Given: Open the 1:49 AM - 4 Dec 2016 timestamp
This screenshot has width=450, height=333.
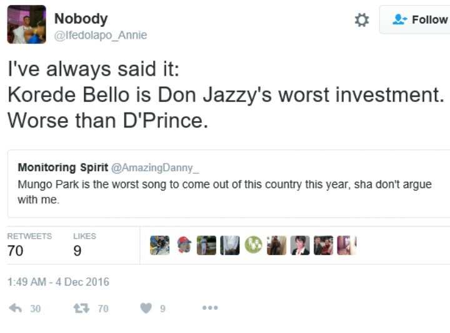Looking at the screenshot, I should (x=58, y=282).
